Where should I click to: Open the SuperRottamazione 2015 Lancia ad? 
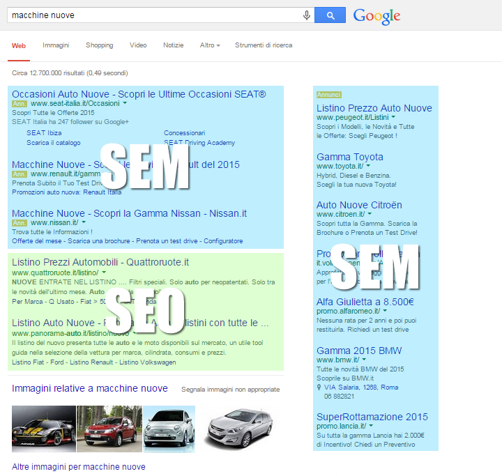[x=372, y=417]
